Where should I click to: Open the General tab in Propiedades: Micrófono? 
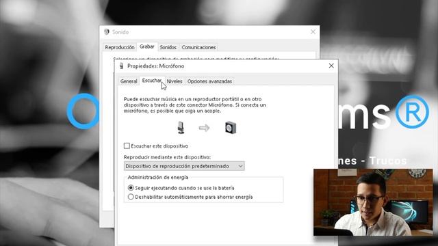click(129, 81)
